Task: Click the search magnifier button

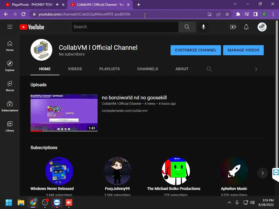Action: 187,27
